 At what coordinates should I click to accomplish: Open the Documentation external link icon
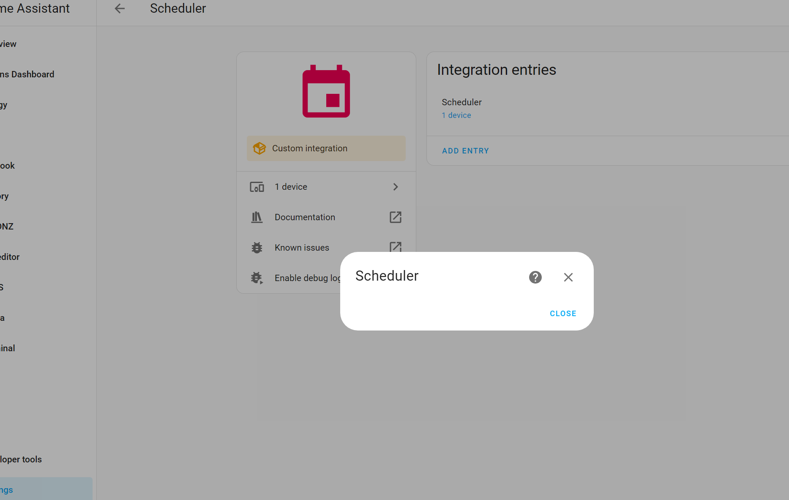[x=395, y=217]
